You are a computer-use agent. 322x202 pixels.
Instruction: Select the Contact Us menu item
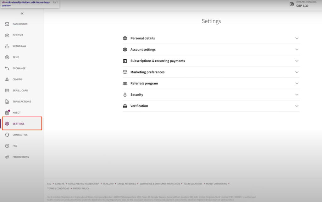coord(20,135)
